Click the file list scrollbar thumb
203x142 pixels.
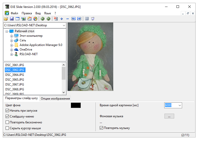64,73
